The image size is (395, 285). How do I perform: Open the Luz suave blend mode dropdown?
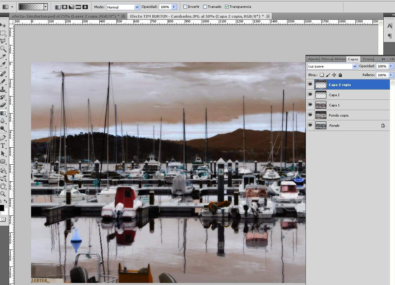pyautogui.click(x=332, y=66)
